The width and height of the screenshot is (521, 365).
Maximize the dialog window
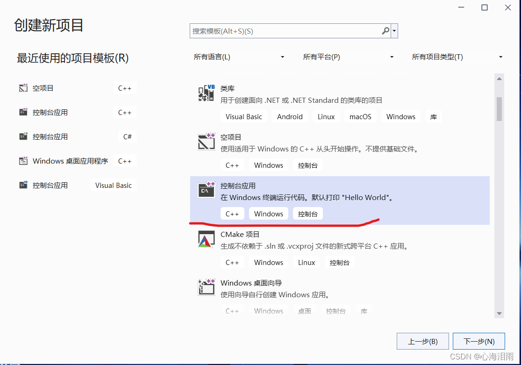[485, 7]
